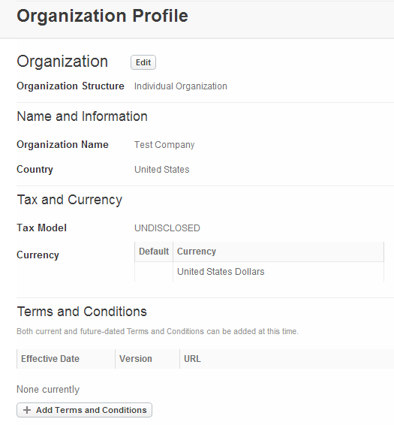
Task: Click the Organization Structure label
Action: [71, 86]
